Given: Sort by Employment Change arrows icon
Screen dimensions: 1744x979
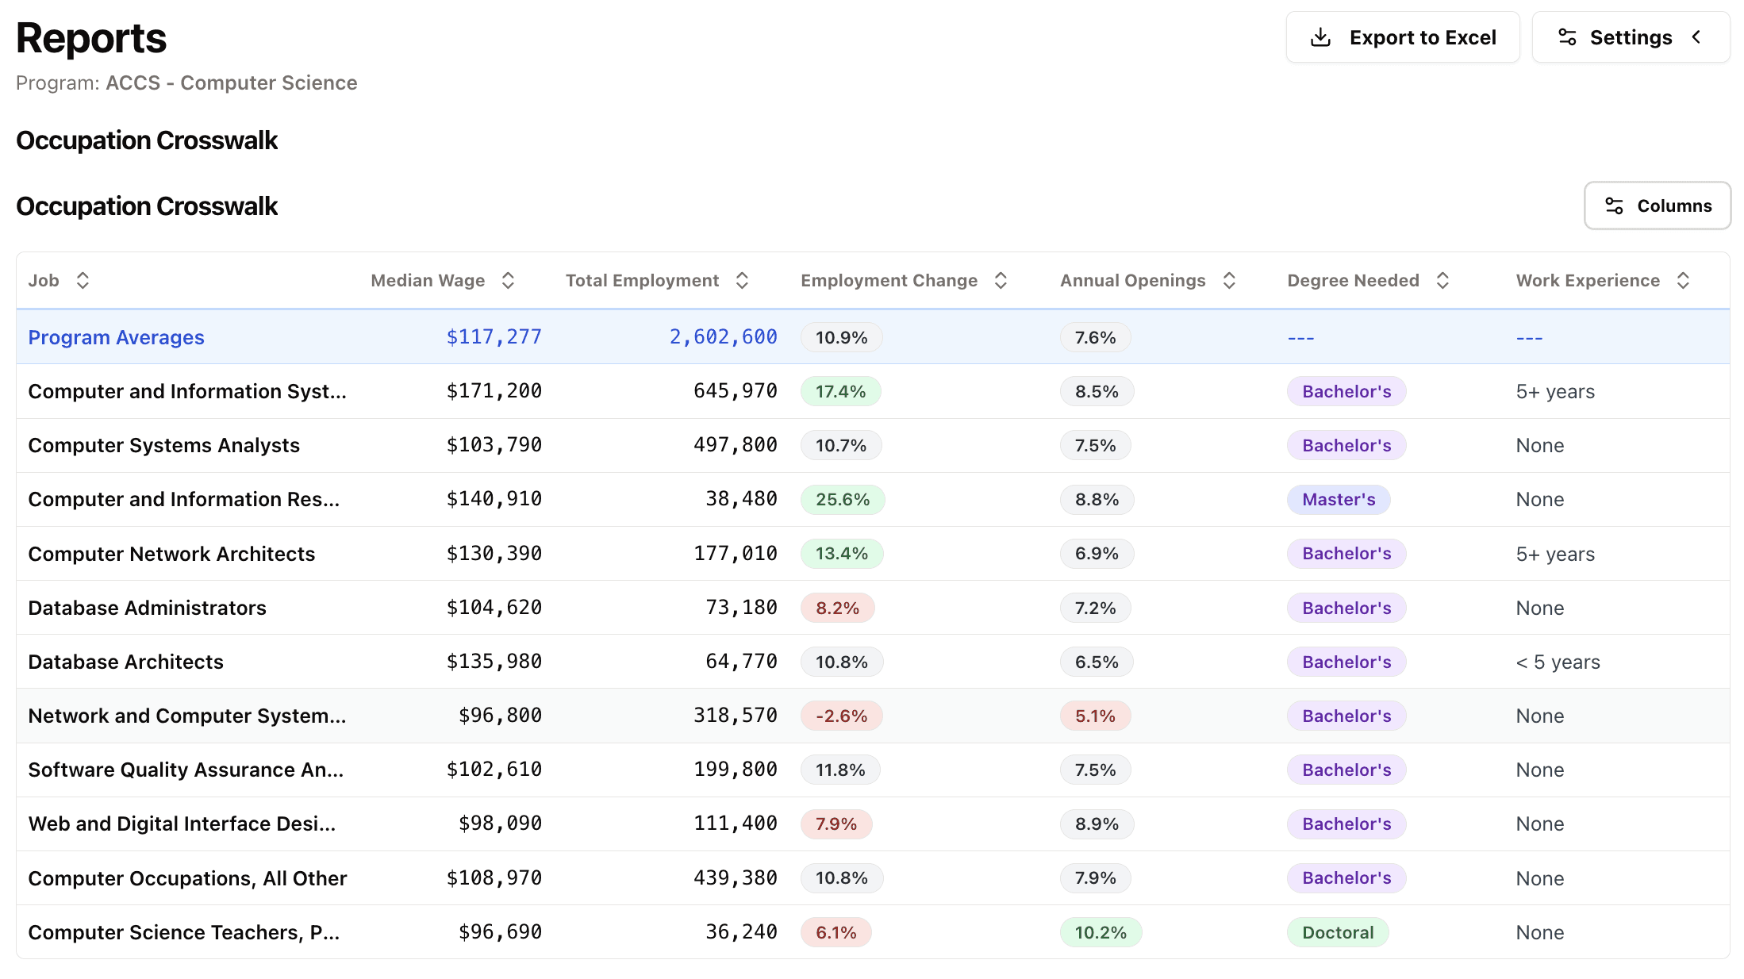Looking at the screenshot, I should pos(1001,281).
